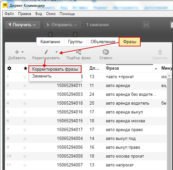Select the phrase авто аренда москва
Screen dimensions: 173x170
point(125,121)
